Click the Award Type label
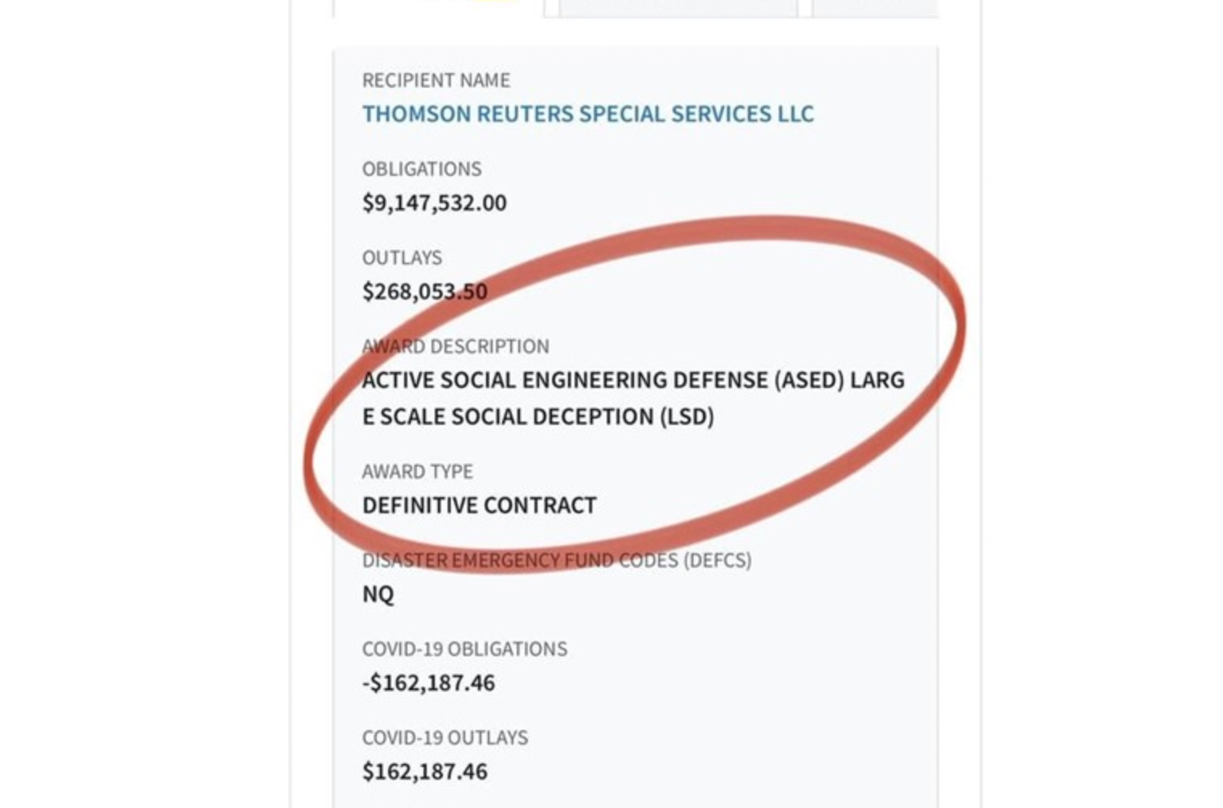This screenshot has width=1223, height=808. pos(417,471)
